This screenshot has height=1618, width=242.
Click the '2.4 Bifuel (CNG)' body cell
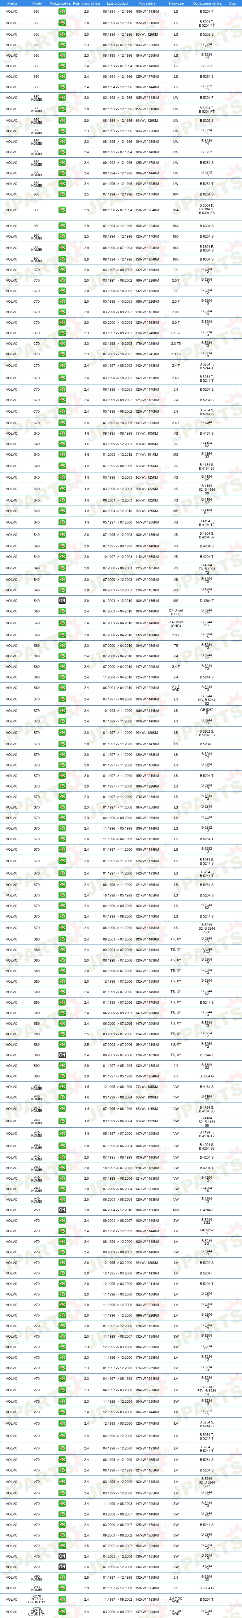tap(176, 623)
